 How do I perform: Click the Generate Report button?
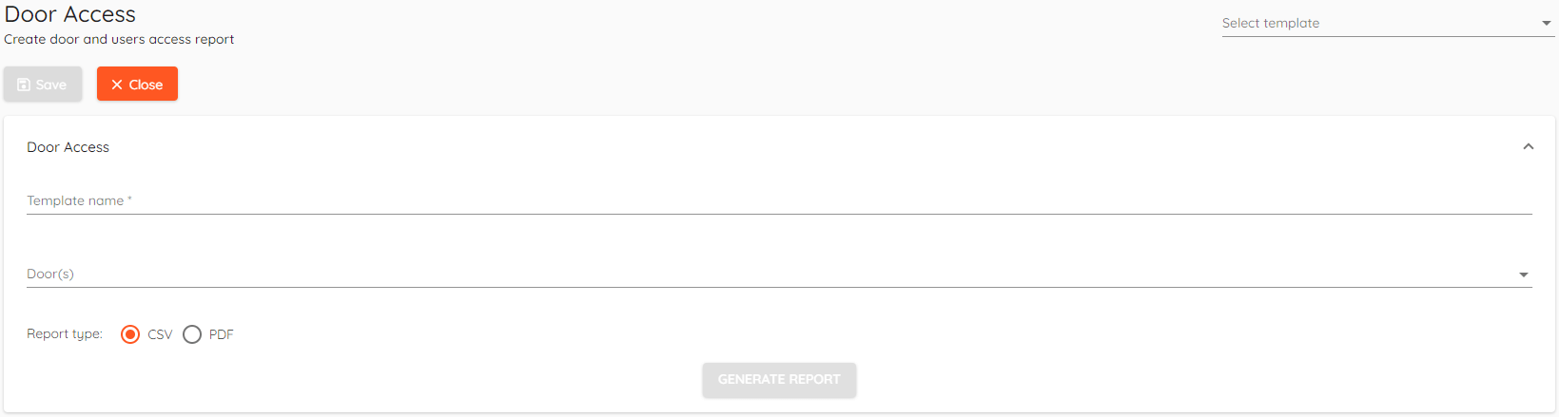(x=779, y=380)
